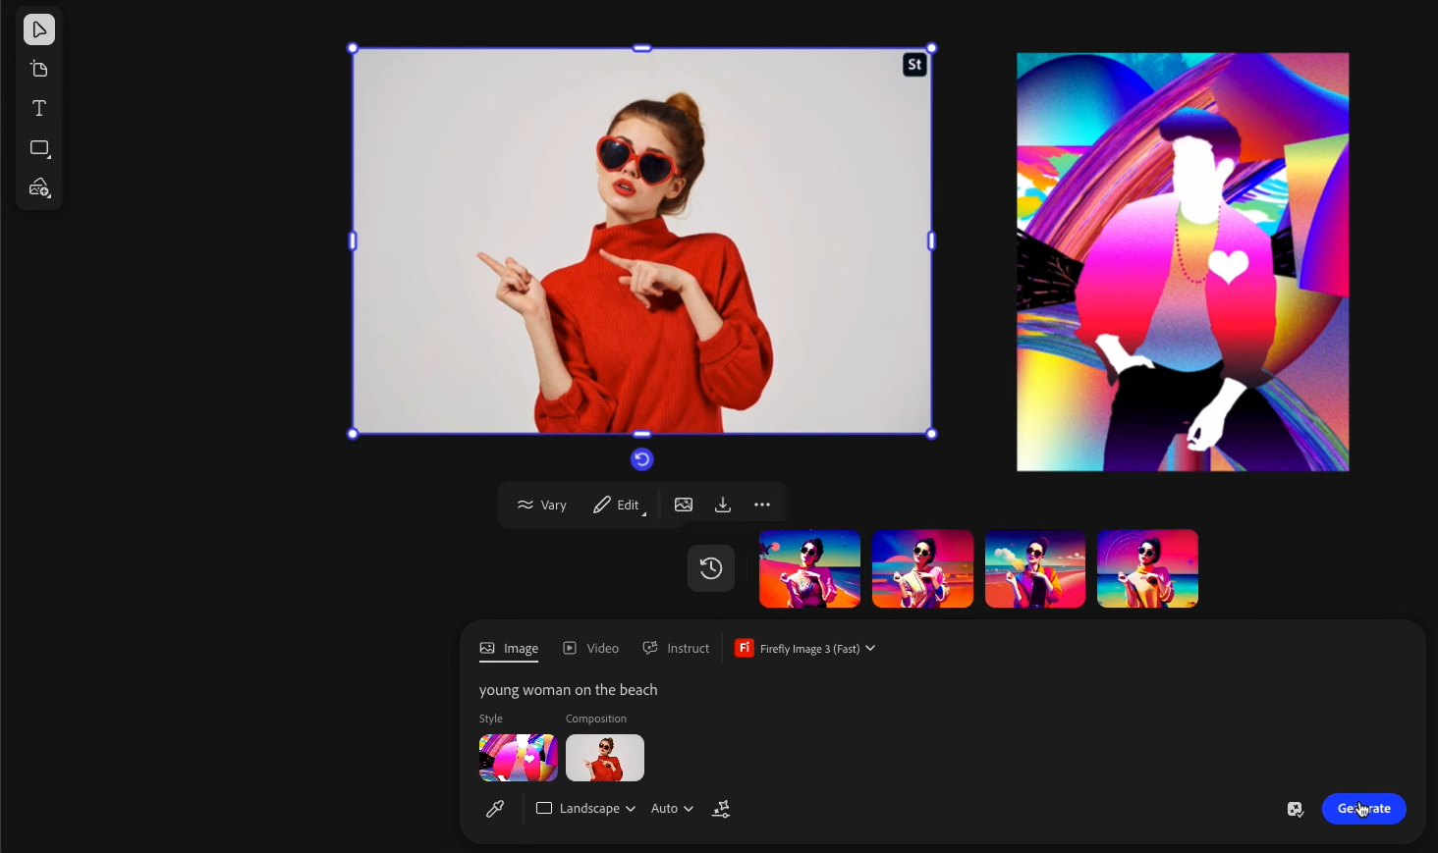
Task: Click the prompt text 'young woman on the beach'
Action: click(569, 691)
